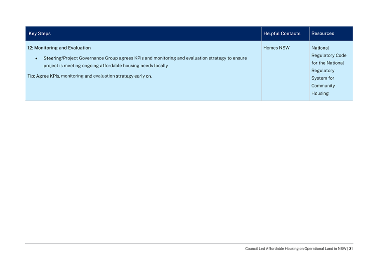This screenshot has height=267, width=378.
Task: Click the "Resources" column header
Action: (x=323, y=33)
